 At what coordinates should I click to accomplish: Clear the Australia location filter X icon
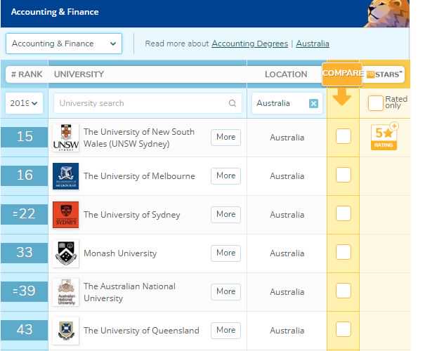(313, 104)
